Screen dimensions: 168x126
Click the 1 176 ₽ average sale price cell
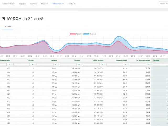tap(147, 102)
